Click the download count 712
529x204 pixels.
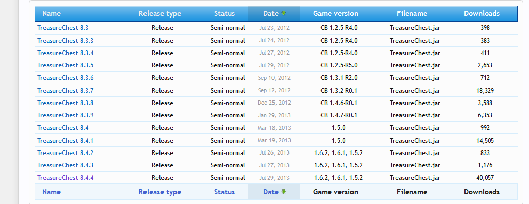[485, 78]
